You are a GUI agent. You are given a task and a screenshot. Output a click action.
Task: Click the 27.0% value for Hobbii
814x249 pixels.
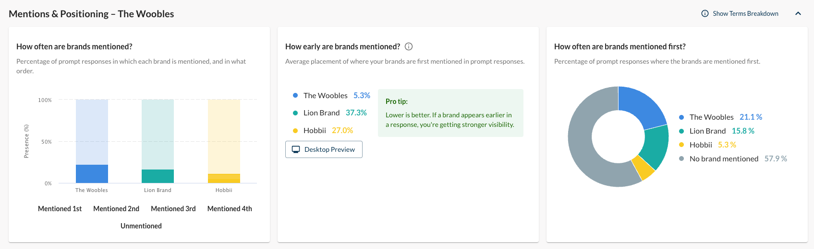click(342, 130)
